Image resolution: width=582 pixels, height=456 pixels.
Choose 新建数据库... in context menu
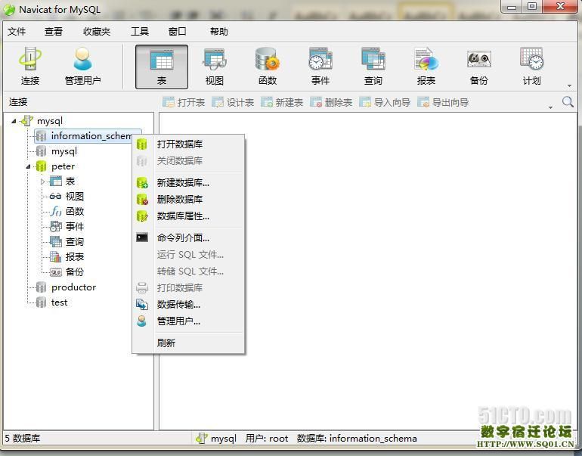tap(188, 183)
